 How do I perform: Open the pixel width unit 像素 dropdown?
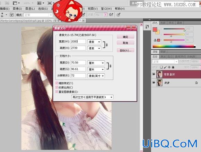(x=94, y=42)
